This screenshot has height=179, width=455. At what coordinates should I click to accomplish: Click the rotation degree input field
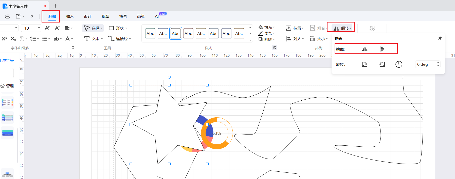425,64
